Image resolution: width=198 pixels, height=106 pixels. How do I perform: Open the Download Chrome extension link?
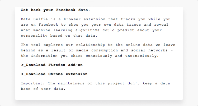click(54, 74)
